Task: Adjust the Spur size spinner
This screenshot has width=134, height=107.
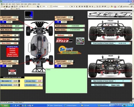Action: point(19,35)
